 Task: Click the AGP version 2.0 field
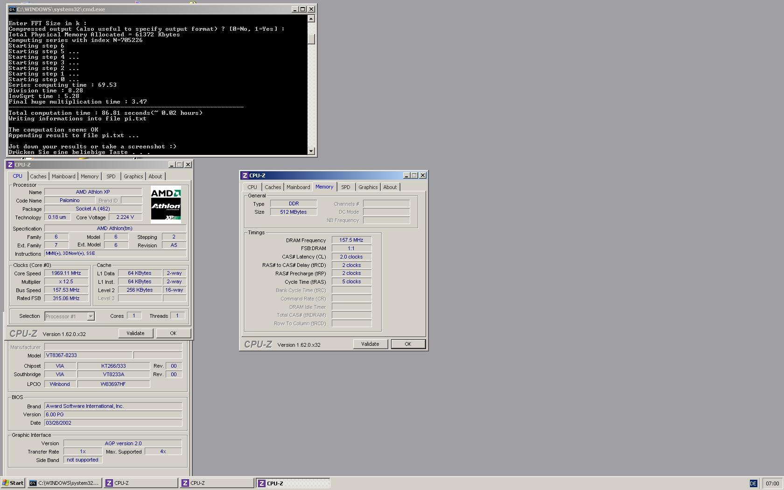123,444
